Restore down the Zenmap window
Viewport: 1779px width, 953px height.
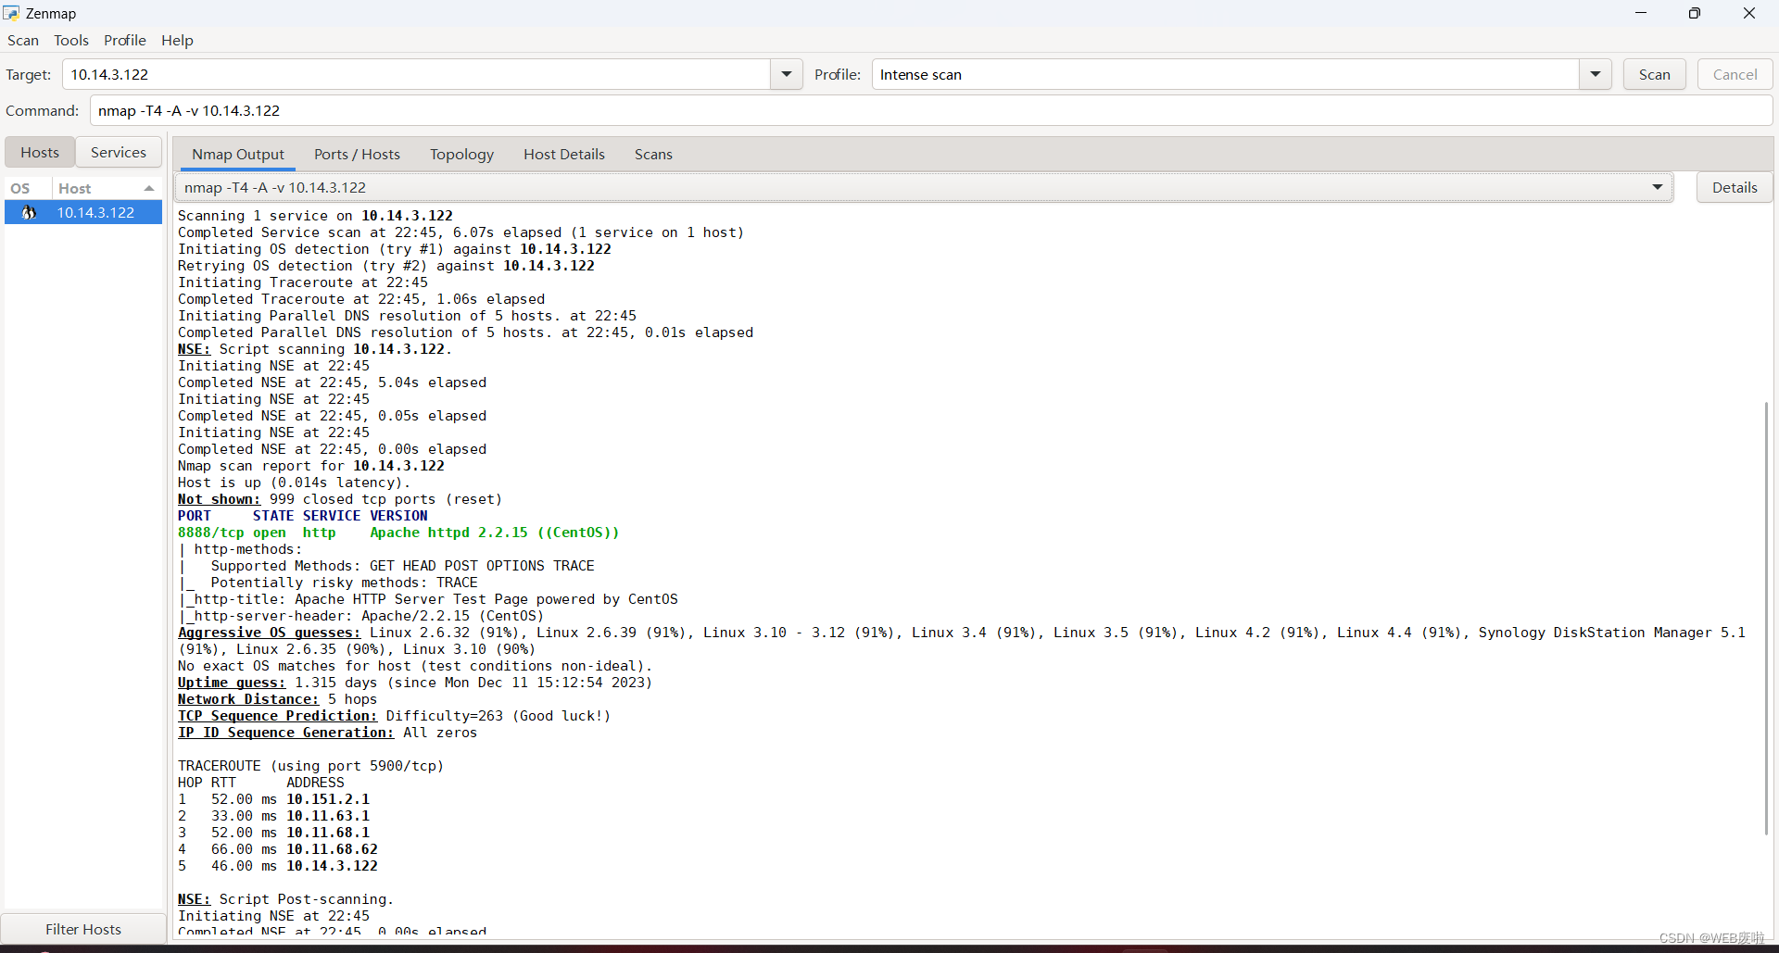coord(1695,13)
